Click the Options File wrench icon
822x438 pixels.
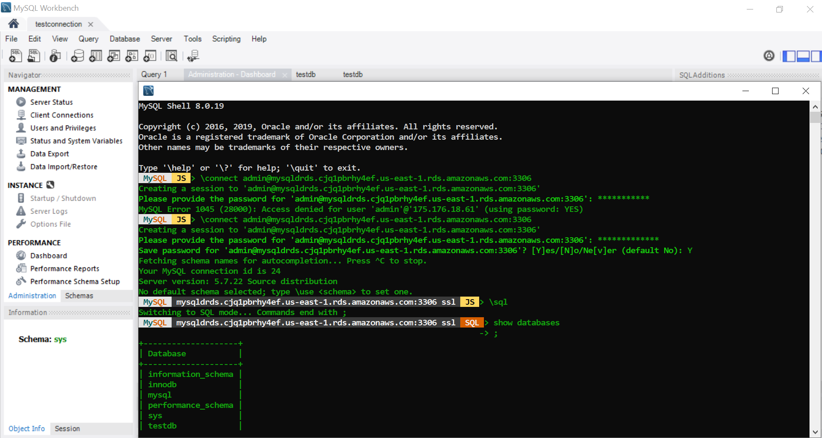point(21,224)
